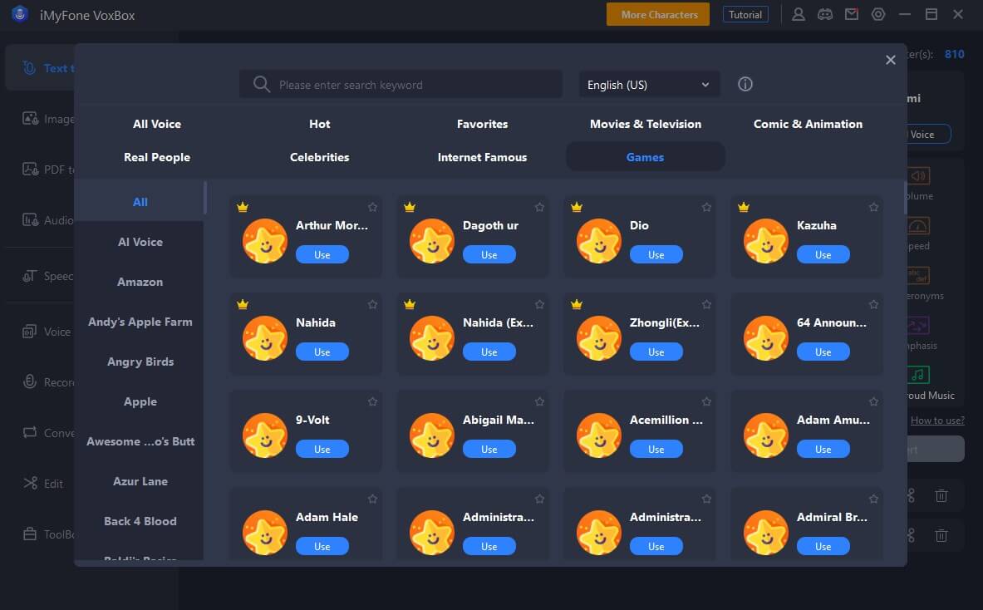Select the Movies & Television tab
983x610 pixels.
[645, 124]
